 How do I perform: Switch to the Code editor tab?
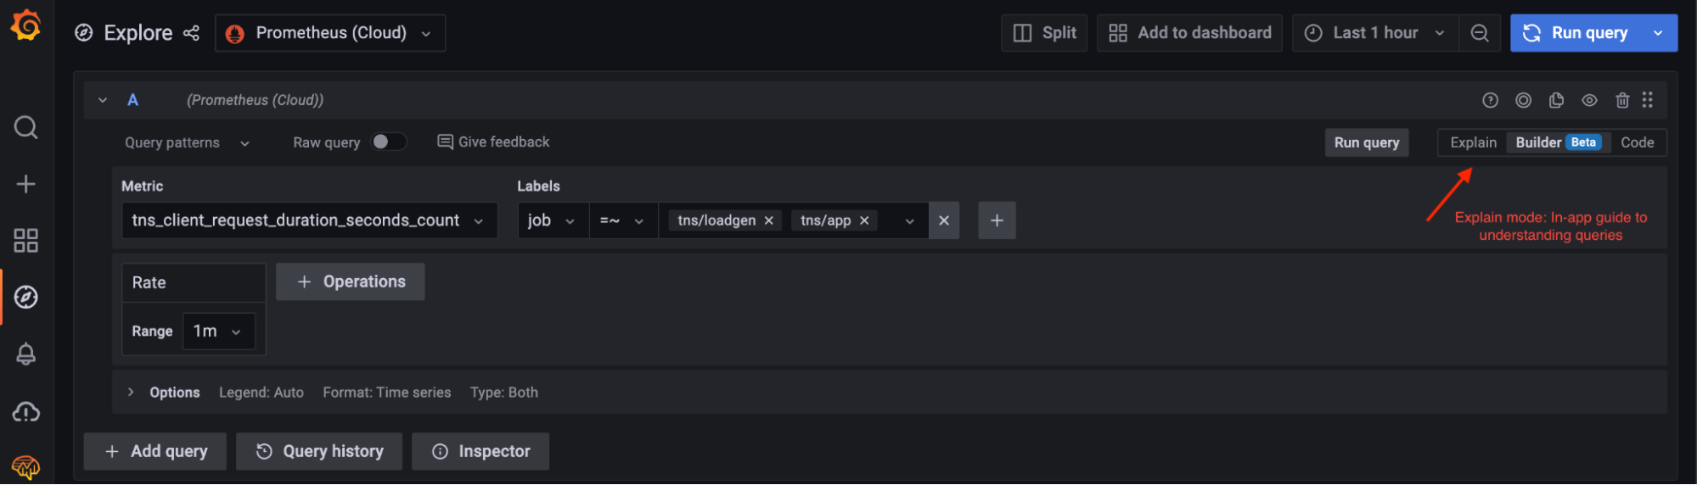(x=1637, y=142)
